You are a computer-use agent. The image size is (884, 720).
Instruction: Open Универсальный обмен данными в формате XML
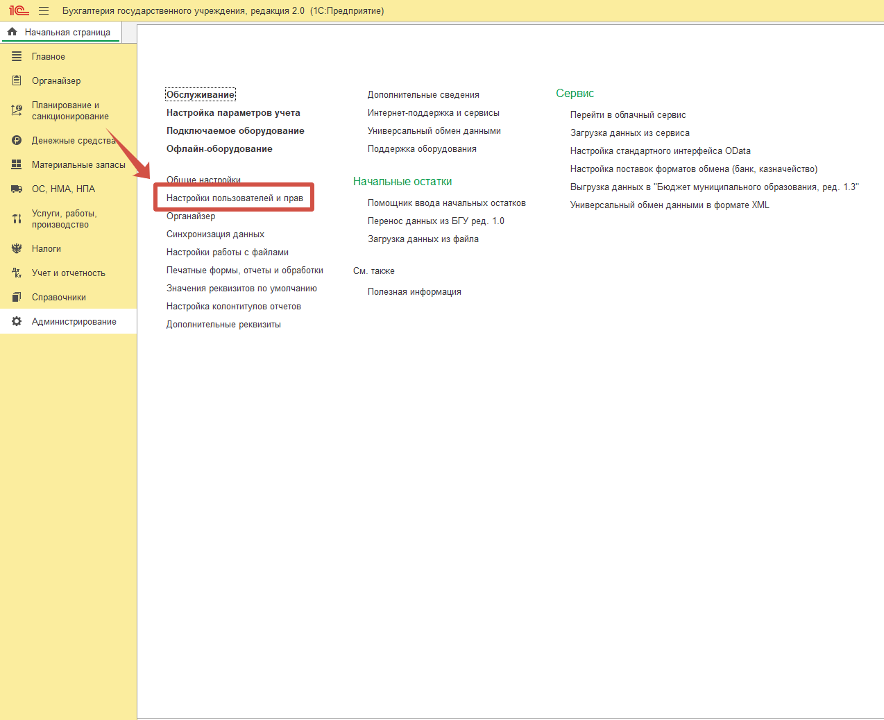point(670,205)
